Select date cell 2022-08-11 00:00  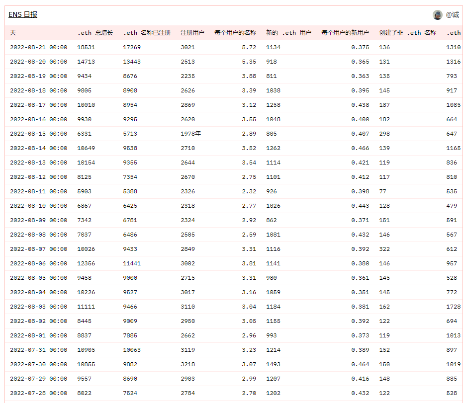click(x=39, y=191)
